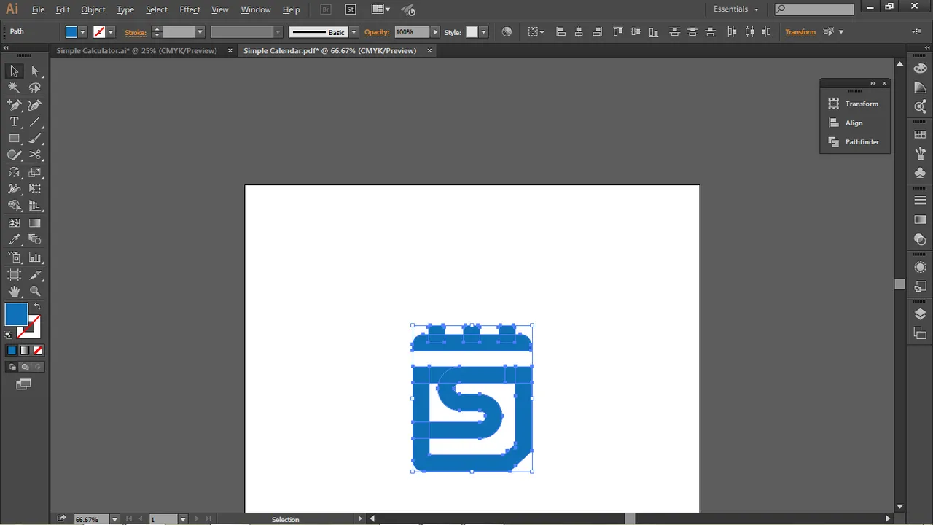This screenshot has height=525, width=933.
Task: Open the Layers panel icon
Action: point(920,314)
